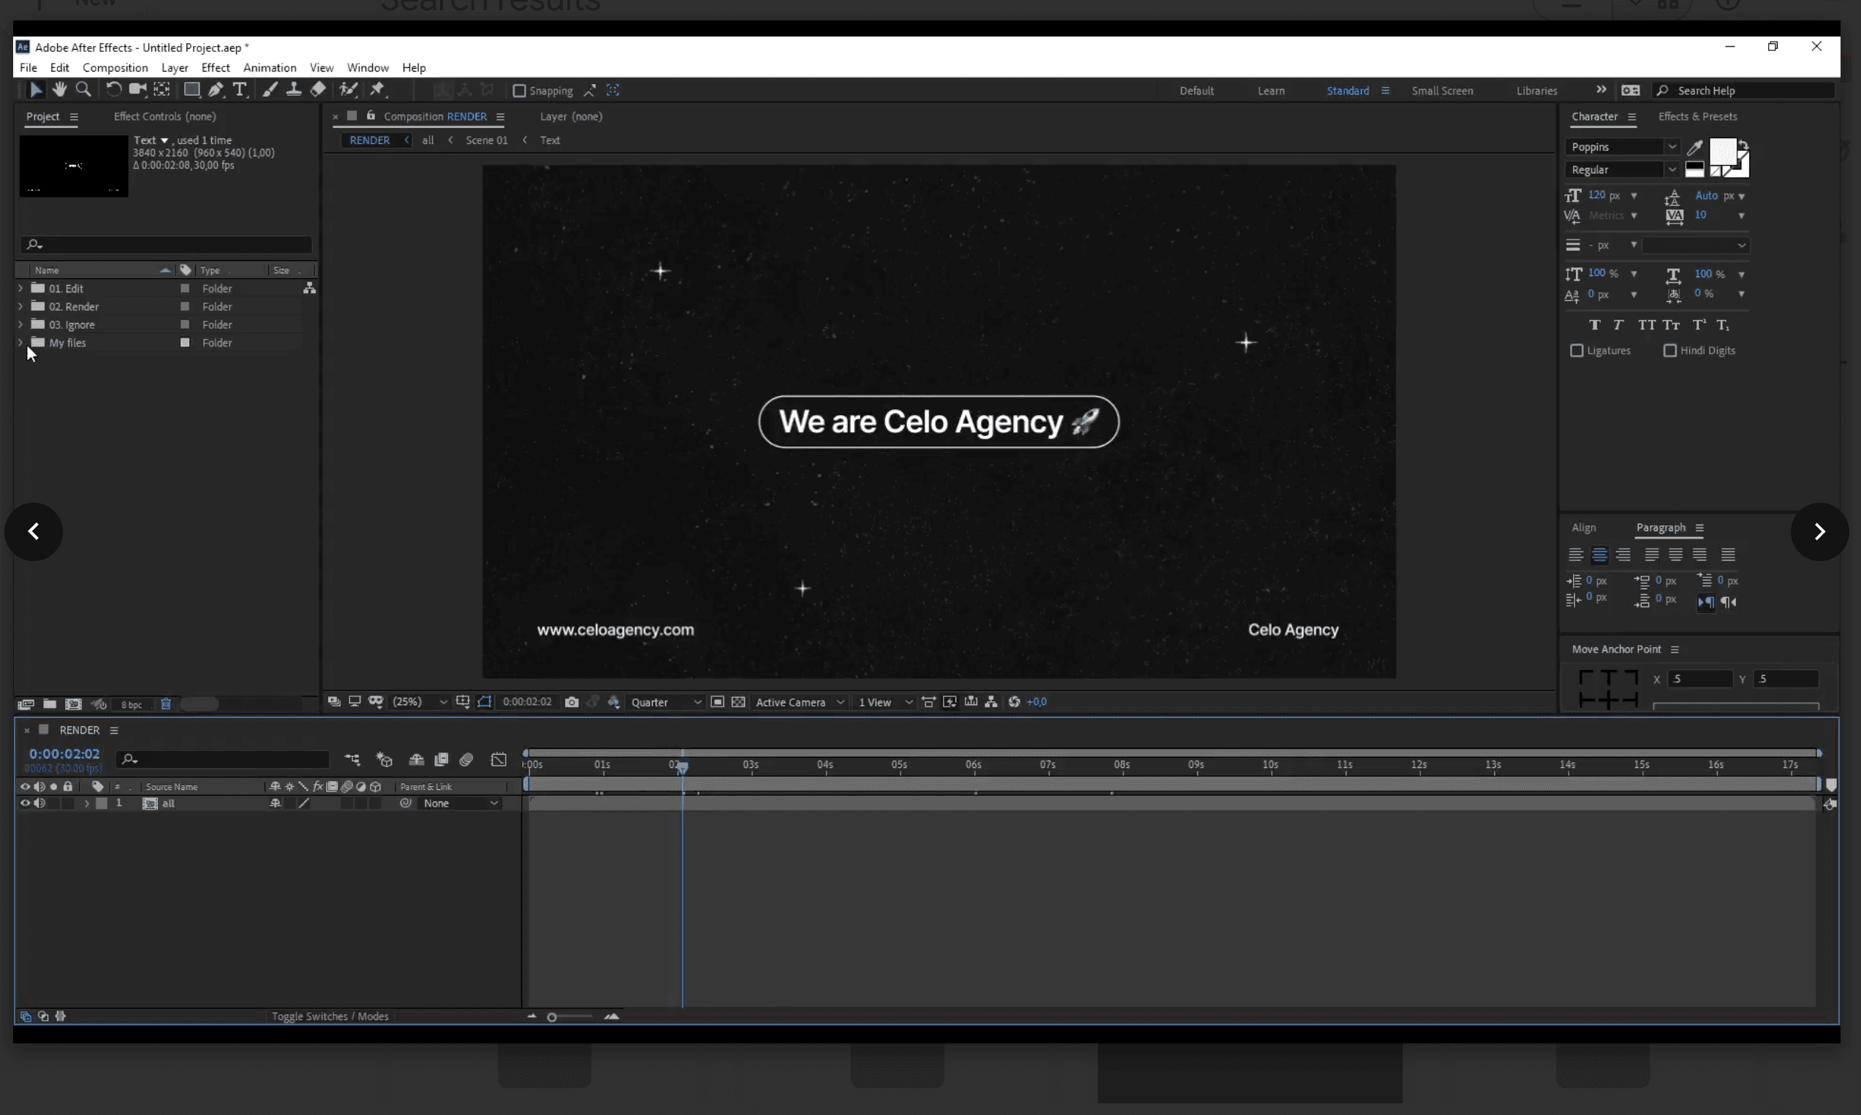This screenshot has height=1115, width=1861.
Task: Expand the 02. Render folder
Action: [x=20, y=307]
